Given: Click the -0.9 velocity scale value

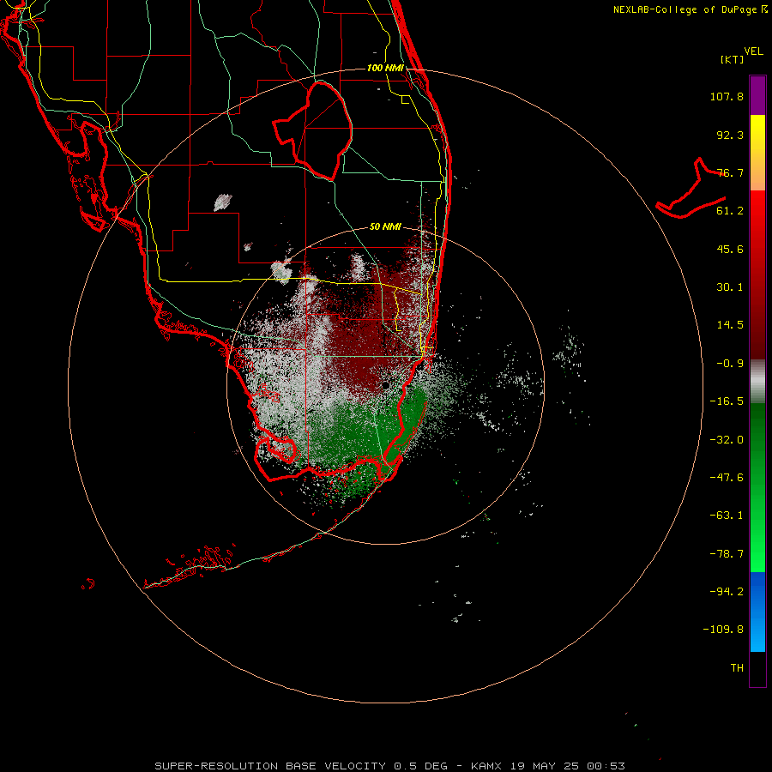Looking at the screenshot, I should pyautogui.click(x=730, y=364).
